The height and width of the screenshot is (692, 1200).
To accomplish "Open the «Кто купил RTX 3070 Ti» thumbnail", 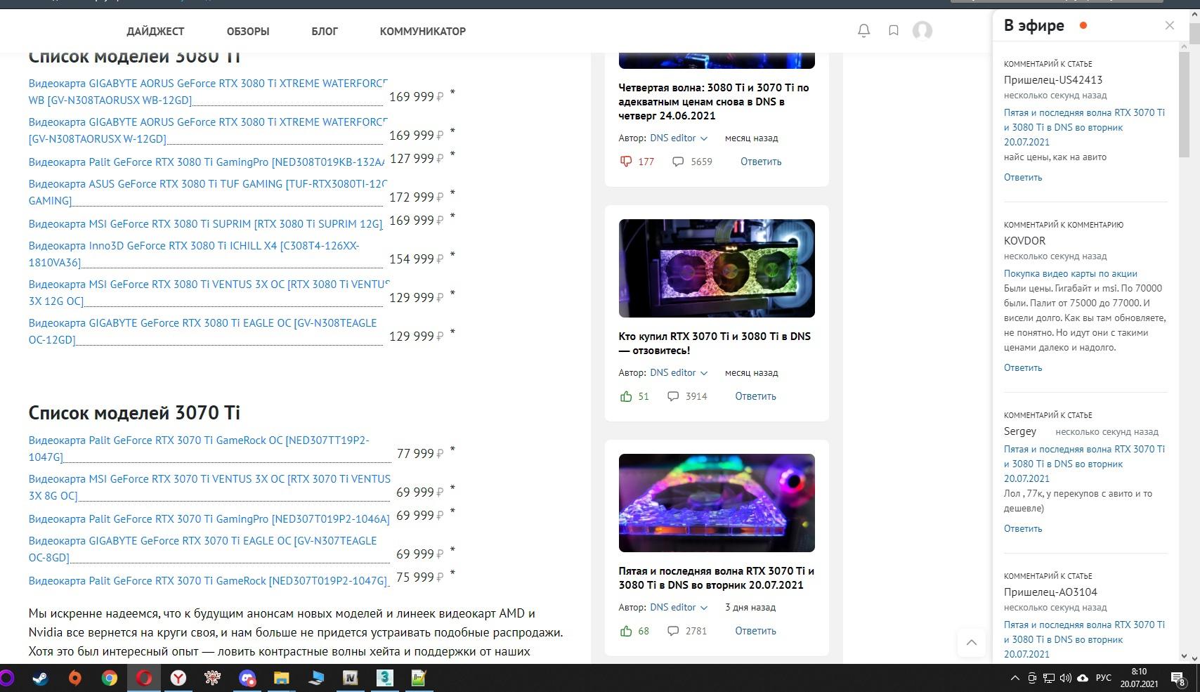I will pos(716,268).
